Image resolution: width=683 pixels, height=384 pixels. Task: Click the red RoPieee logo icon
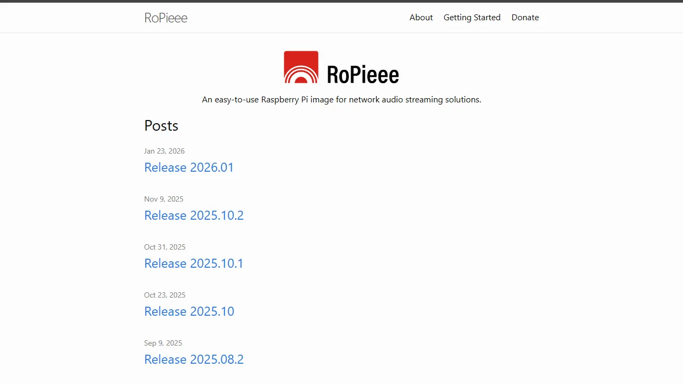point(301,67)
